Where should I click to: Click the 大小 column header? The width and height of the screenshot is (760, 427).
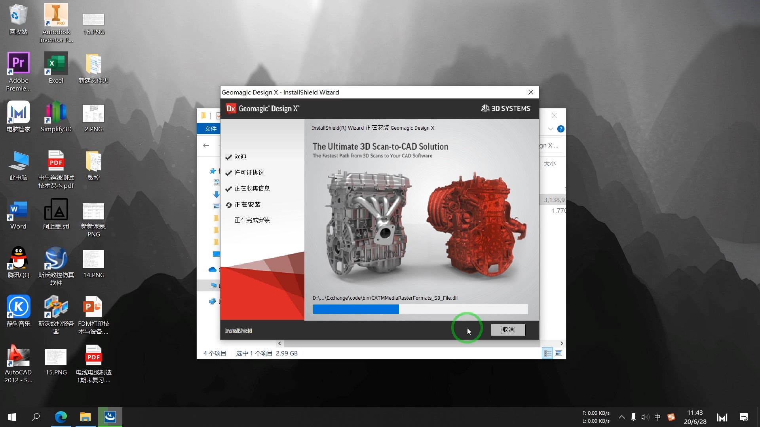[549, 163]
